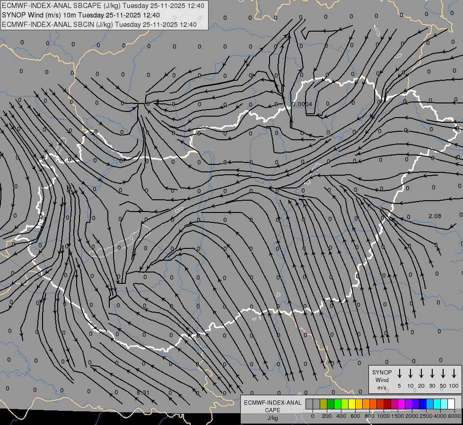Click the m/s unit label in wind legend
This screenshot has width=463, height=425.
point(382,388)
